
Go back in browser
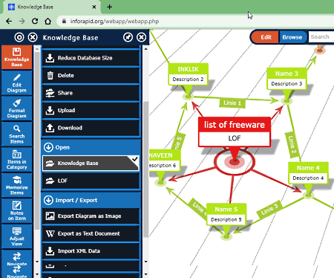coord(9,22)
